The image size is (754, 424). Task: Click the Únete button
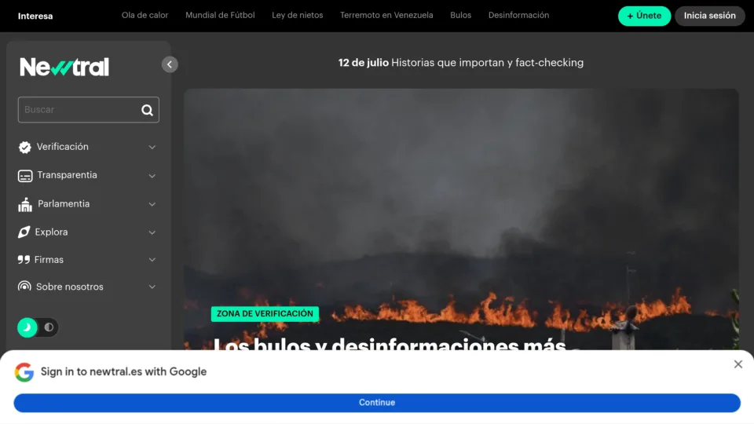coord(644,16)
